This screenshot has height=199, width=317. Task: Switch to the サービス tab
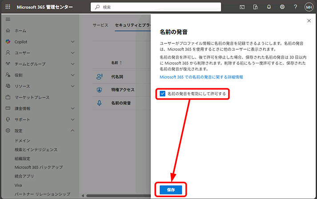100,25
